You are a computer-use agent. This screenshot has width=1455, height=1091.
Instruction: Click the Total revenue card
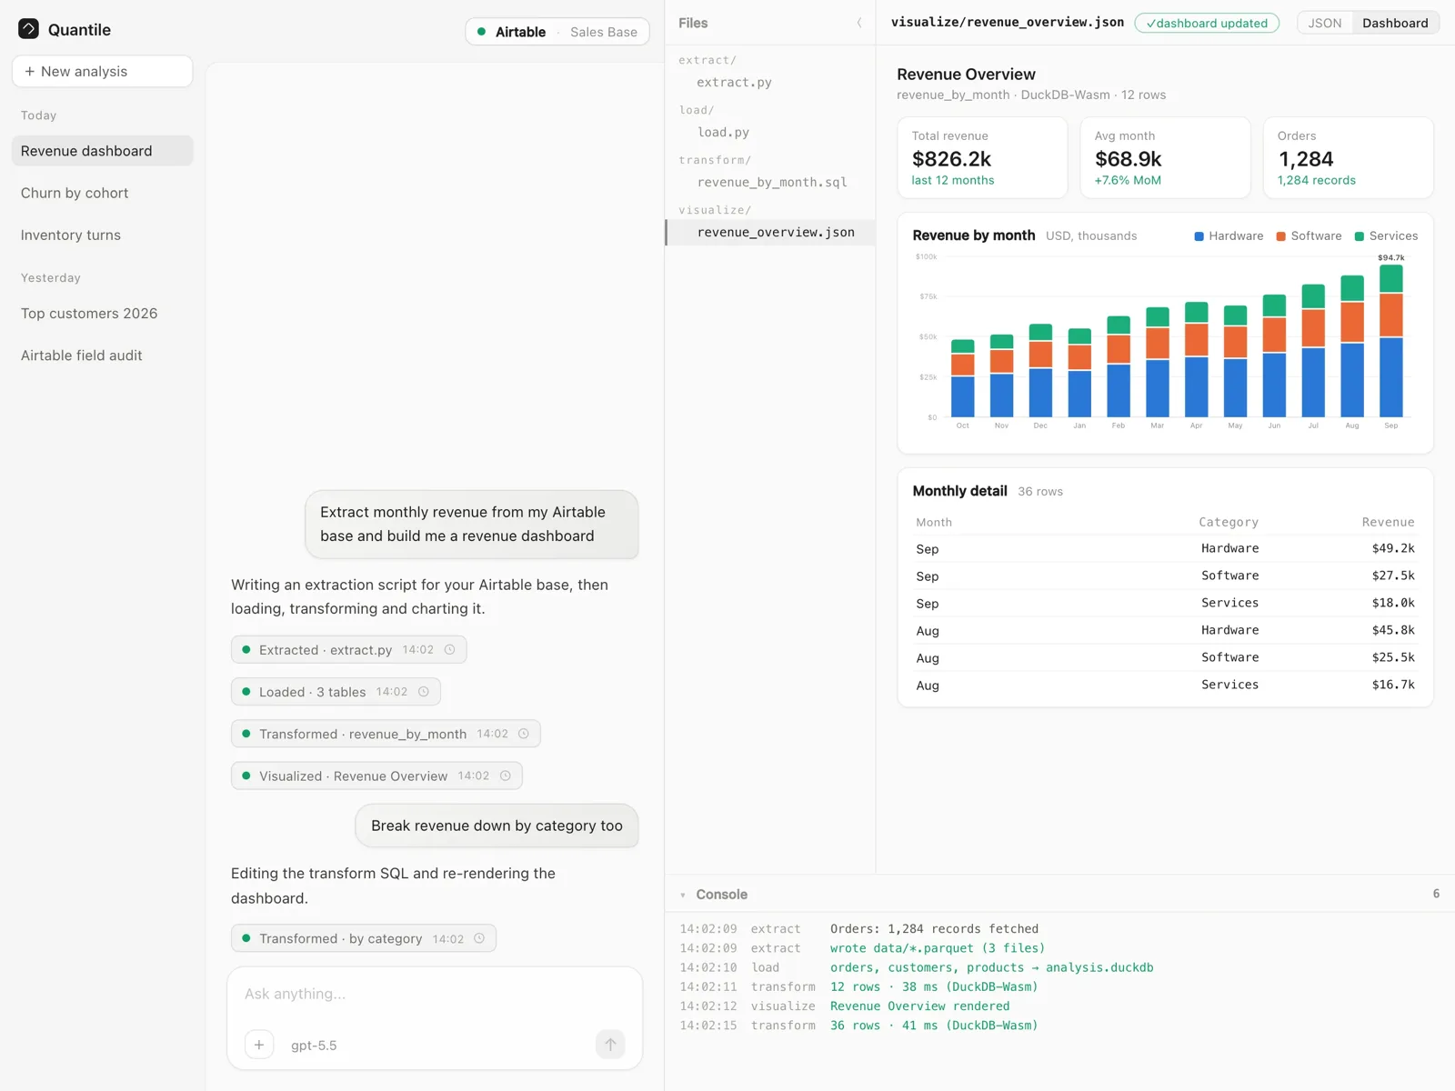coord(982,157)
